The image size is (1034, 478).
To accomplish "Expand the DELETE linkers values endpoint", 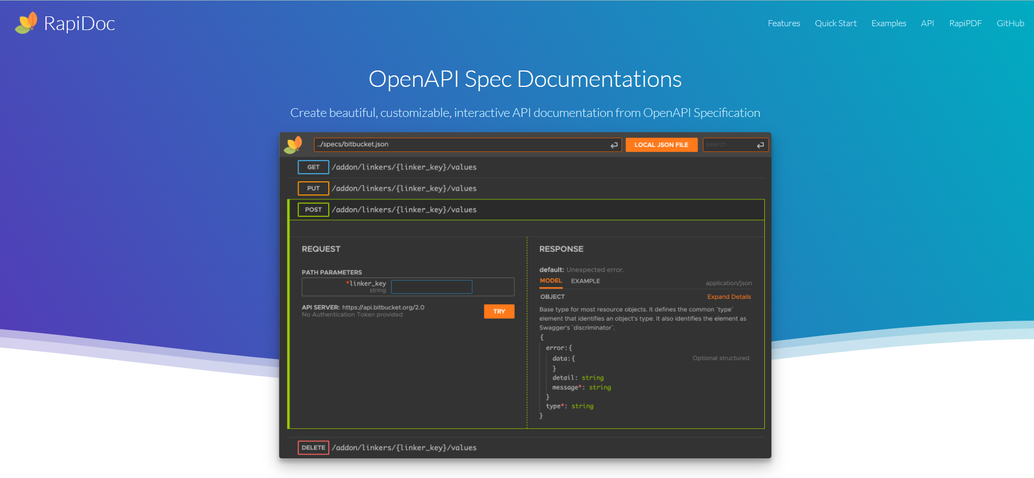I will click(526, 447).
